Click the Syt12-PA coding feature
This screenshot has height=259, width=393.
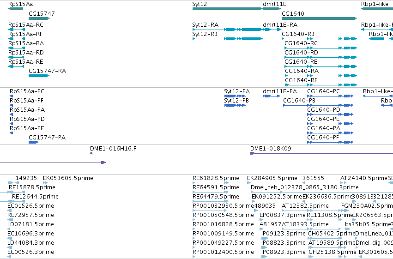pyautogui.click(x=235, y=96)
